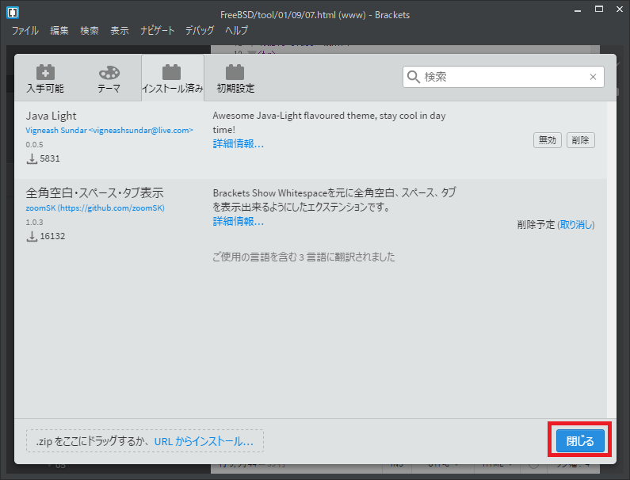Screen dimensions: 630x480
Task: Minimize the Brackets window
Action: (x=578, y=10)
